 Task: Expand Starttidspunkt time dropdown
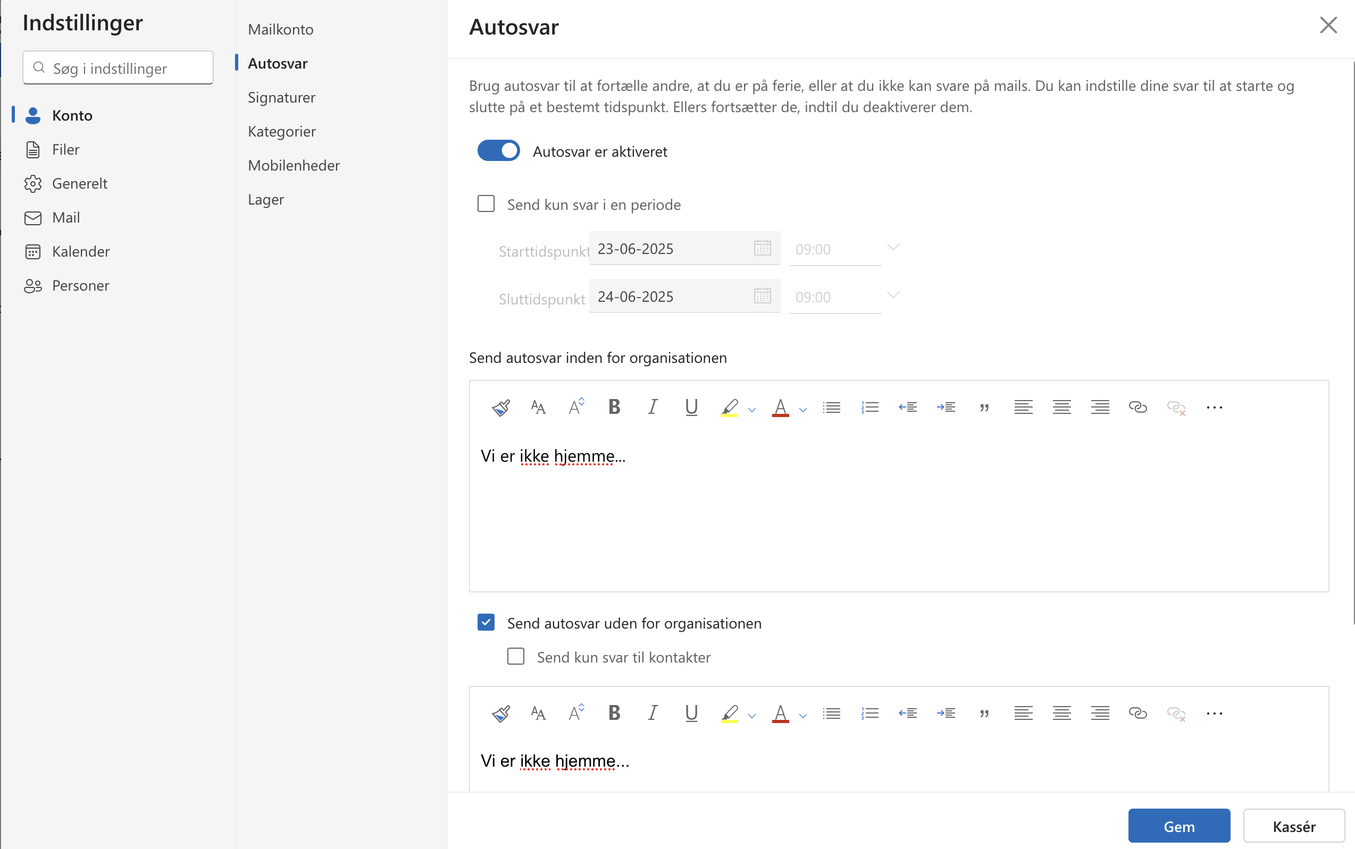point(893,247)
